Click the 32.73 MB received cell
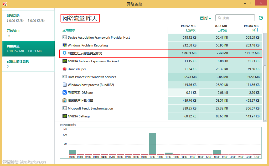Screen dimensions: 269x166 click(183, 77)
